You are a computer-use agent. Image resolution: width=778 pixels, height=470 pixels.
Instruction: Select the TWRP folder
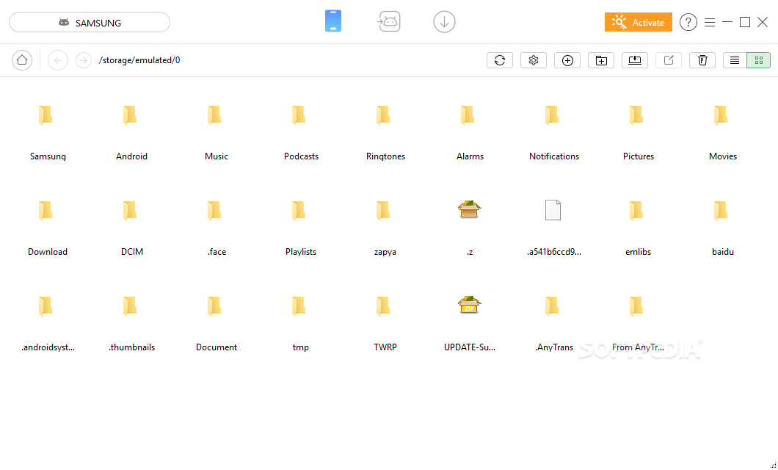click(x=385, y=323)
